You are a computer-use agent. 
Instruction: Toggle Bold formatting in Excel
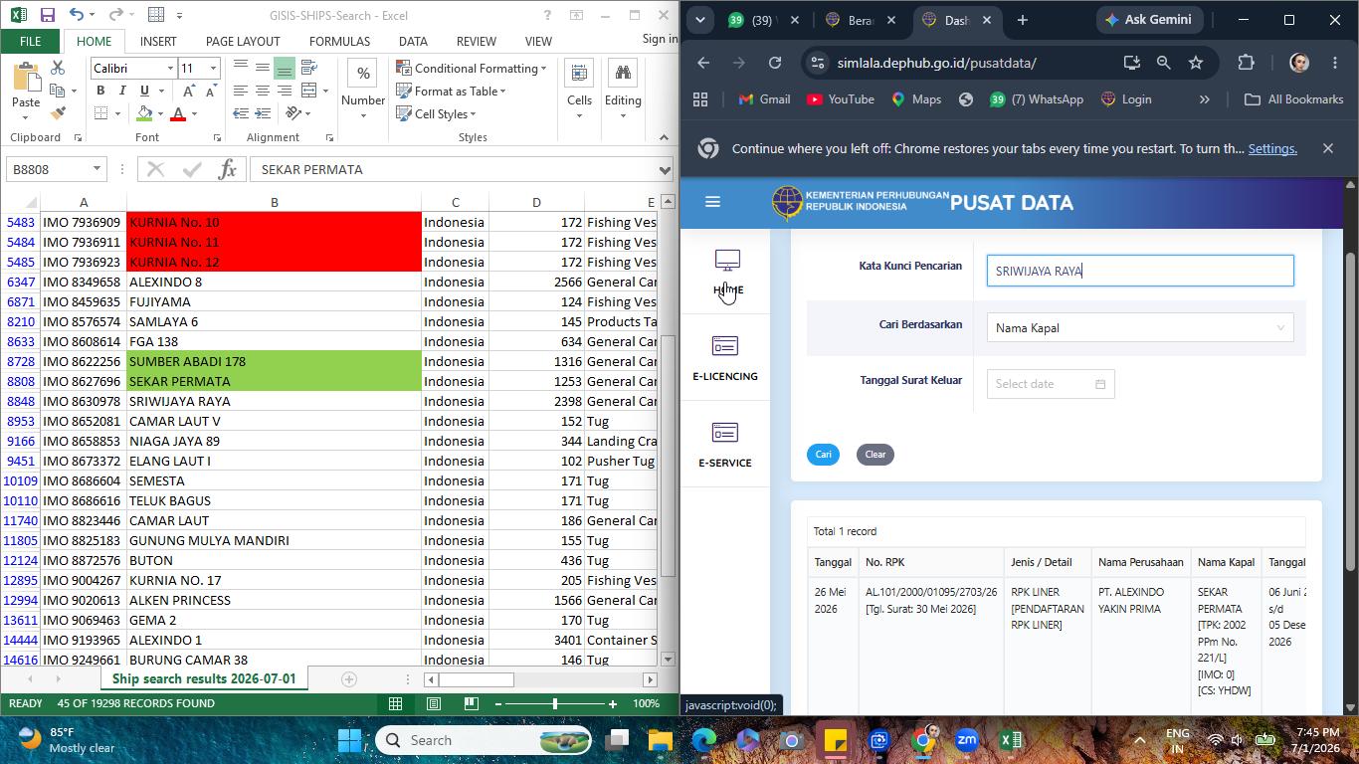pos(100,91)
